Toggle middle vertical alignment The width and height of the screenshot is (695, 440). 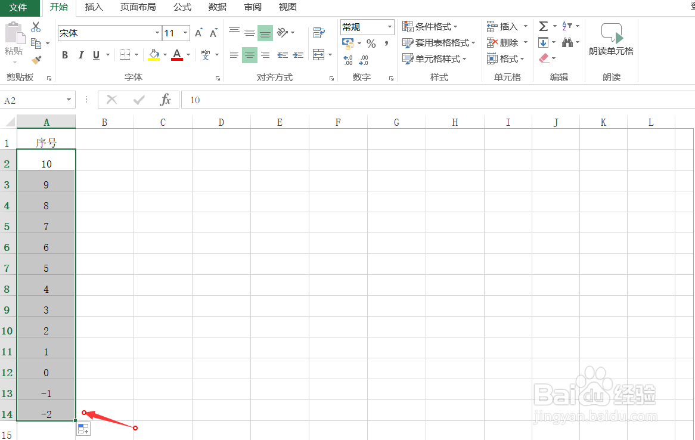pyautogui.click(x=250, y=33)
